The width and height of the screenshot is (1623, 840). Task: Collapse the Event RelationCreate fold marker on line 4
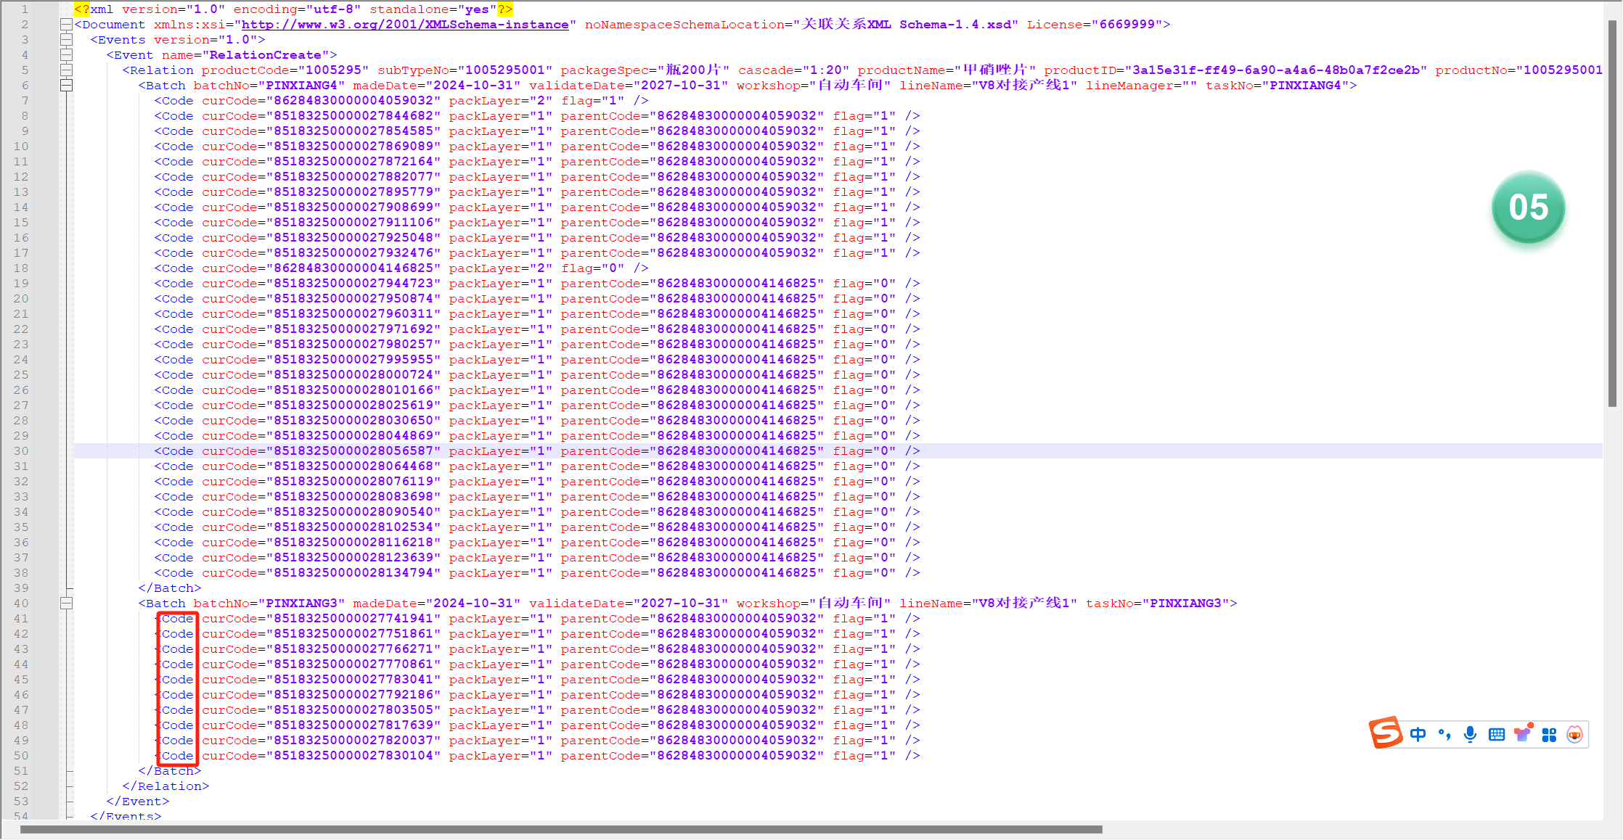pos(66,55)
